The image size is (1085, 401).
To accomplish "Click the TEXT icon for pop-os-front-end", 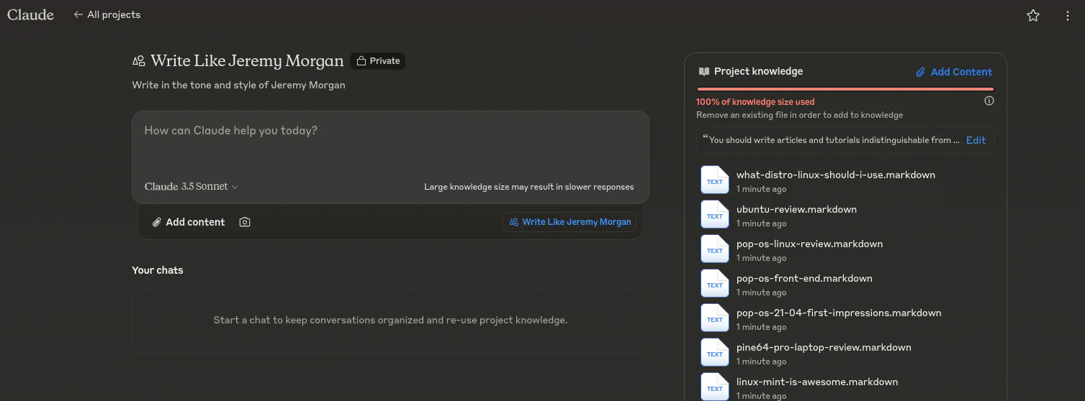I will click(x=714, y=284).
